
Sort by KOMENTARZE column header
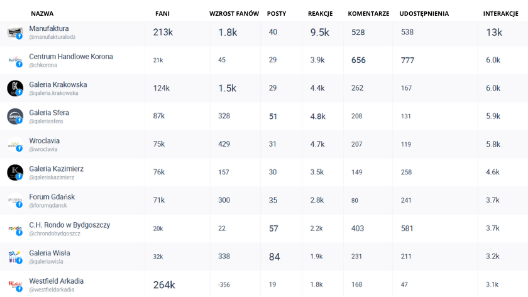tap(368, 13)
